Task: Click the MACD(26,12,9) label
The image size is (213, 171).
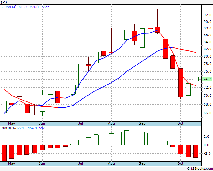Action: 13,128
